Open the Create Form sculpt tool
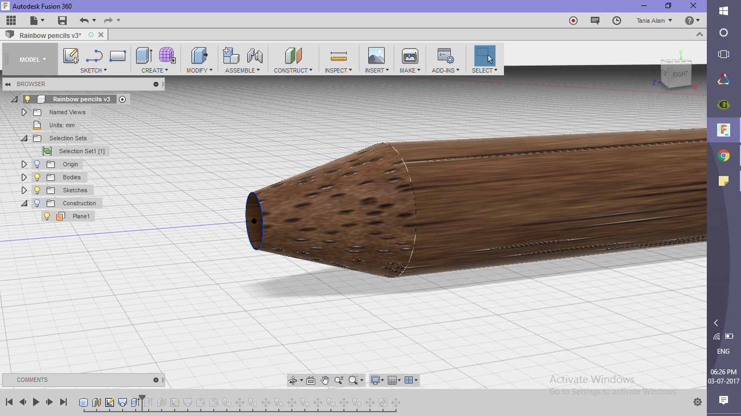The height and width of the screenshot is (416, 741). 167,55
